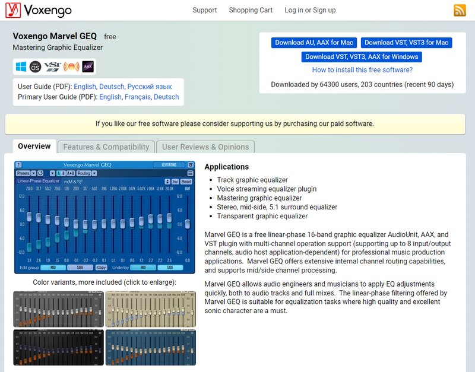Click the 'Voice streaming equalizer plugin' bullet

point(267,189)
